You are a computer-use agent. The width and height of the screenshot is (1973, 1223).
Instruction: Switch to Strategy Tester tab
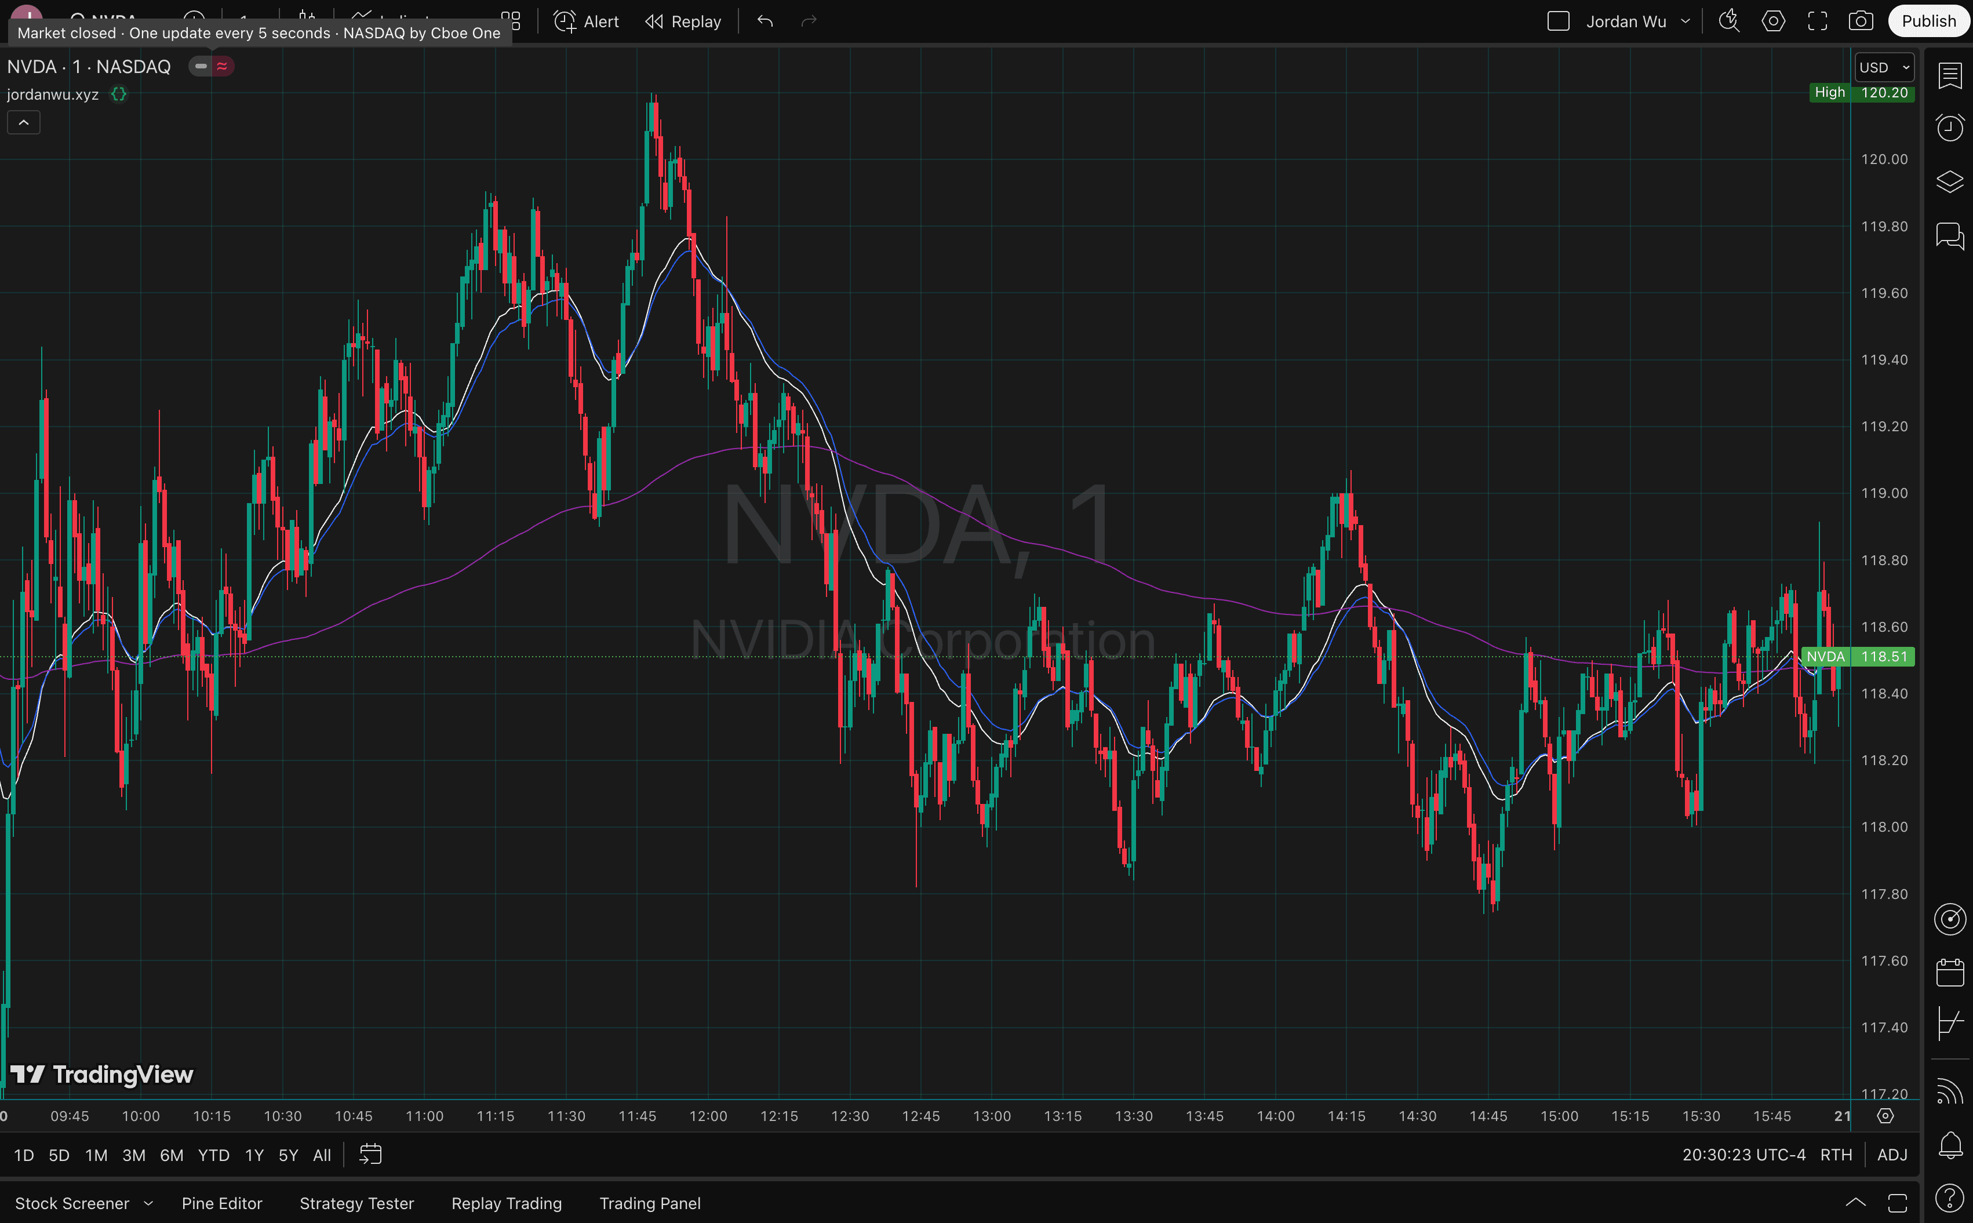click(x=356, y=1203)
